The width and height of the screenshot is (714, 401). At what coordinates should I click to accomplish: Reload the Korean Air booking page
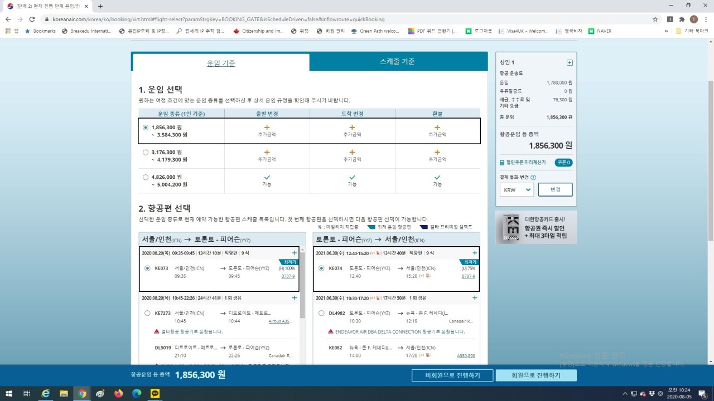coord(32,19)
